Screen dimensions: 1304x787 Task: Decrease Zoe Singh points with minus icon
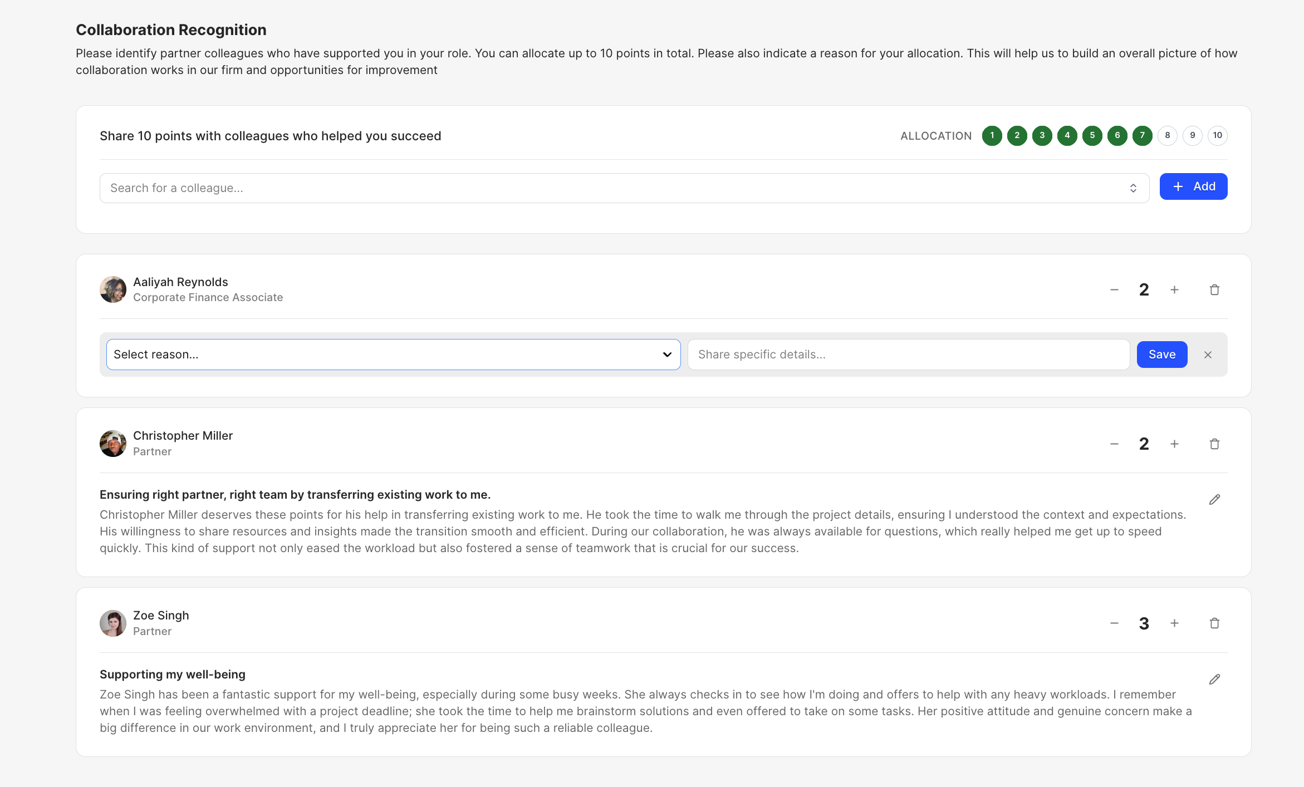point(1114,623)
